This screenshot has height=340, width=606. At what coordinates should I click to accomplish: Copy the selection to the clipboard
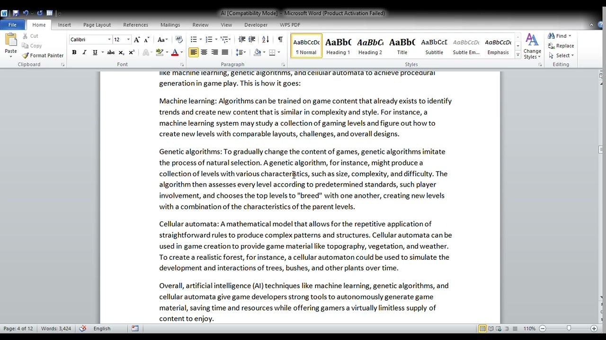click(32, 46)
